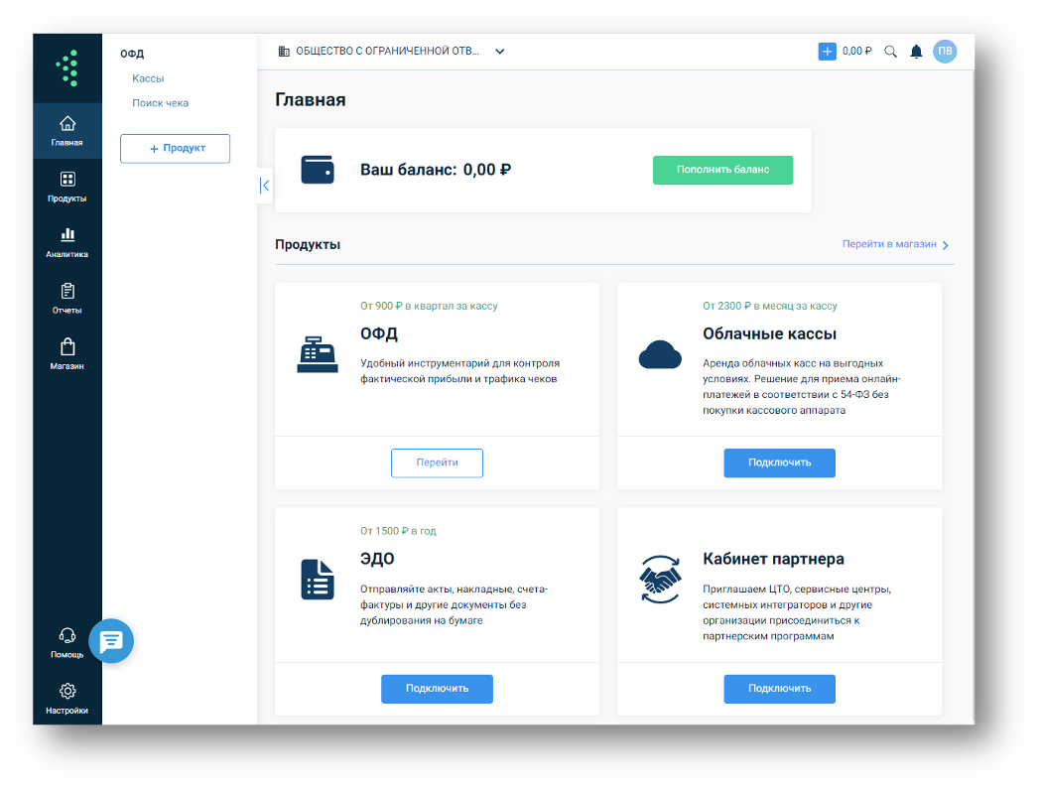Open Магазин in the sidebar
Image resolution: width=1039 pixels, height=789 pixels.
point(66,354)
